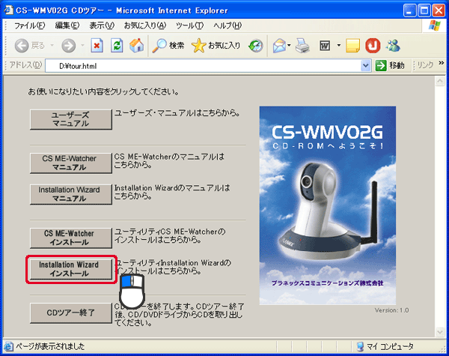Screen dimensions: 449x356
Task: Open the CS ME-Watcher マニュアル button
Action: pos(71,163)
